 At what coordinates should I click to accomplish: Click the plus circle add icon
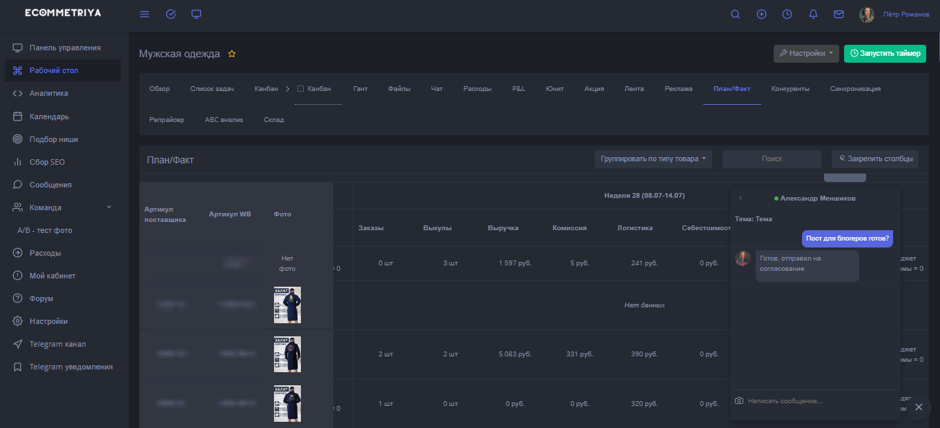761,14
